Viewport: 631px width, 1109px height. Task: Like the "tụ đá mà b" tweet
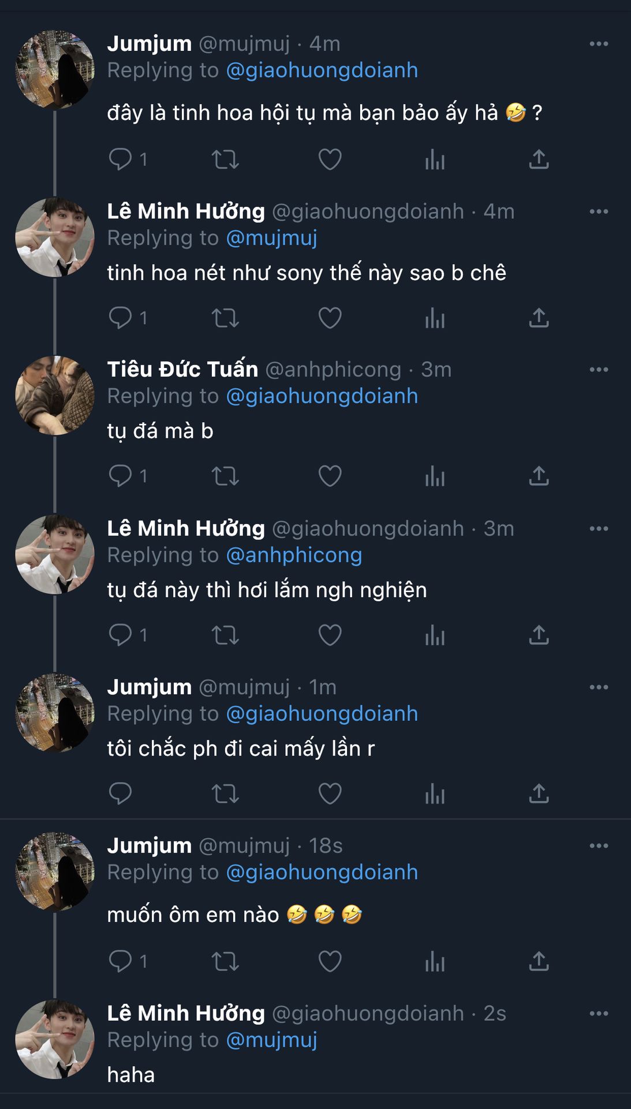330,476
